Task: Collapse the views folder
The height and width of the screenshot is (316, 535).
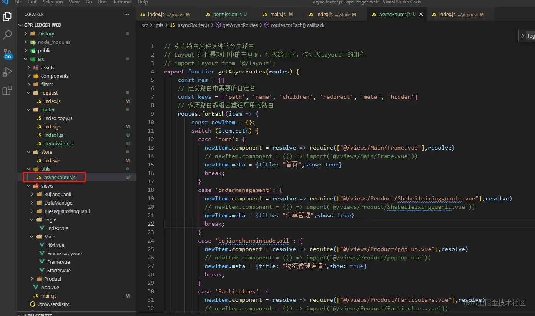Action: [x=29, y=186]
